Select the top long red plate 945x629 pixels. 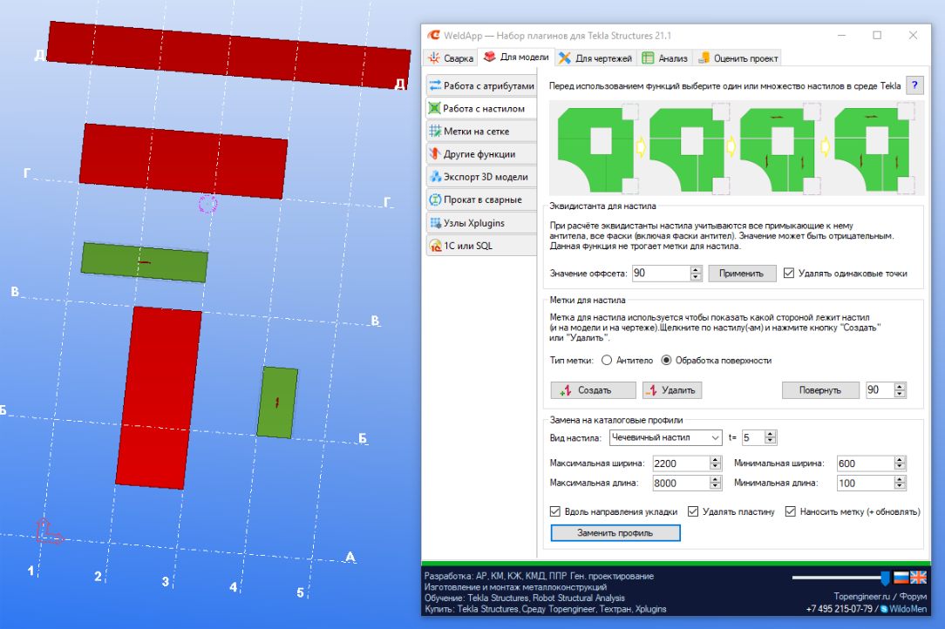(229, 56)
